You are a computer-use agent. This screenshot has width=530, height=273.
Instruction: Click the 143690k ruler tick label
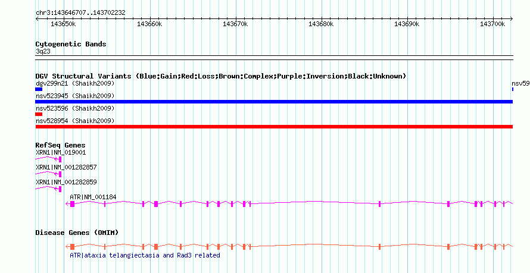[407, 24]
